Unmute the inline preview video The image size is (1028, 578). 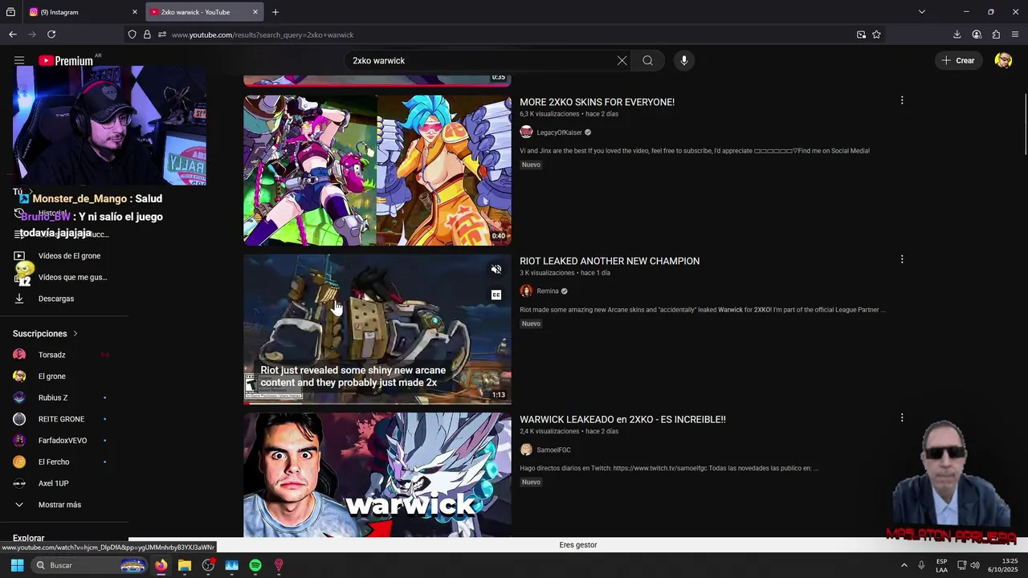(496, 270)
